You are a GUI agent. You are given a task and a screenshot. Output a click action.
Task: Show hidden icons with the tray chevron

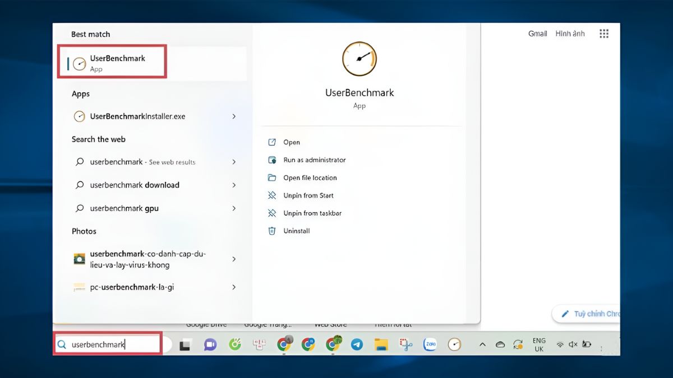click(x=482, y=345)
